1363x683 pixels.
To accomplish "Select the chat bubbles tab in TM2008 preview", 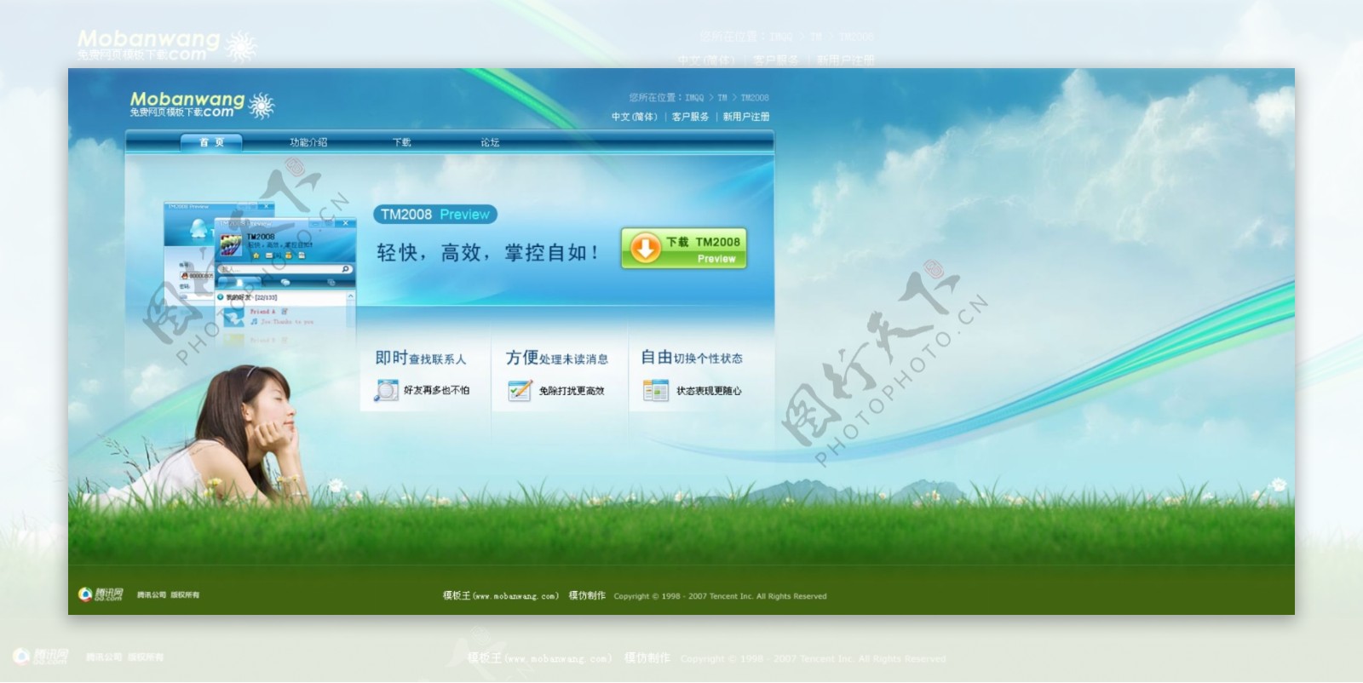I will point(285,282).
